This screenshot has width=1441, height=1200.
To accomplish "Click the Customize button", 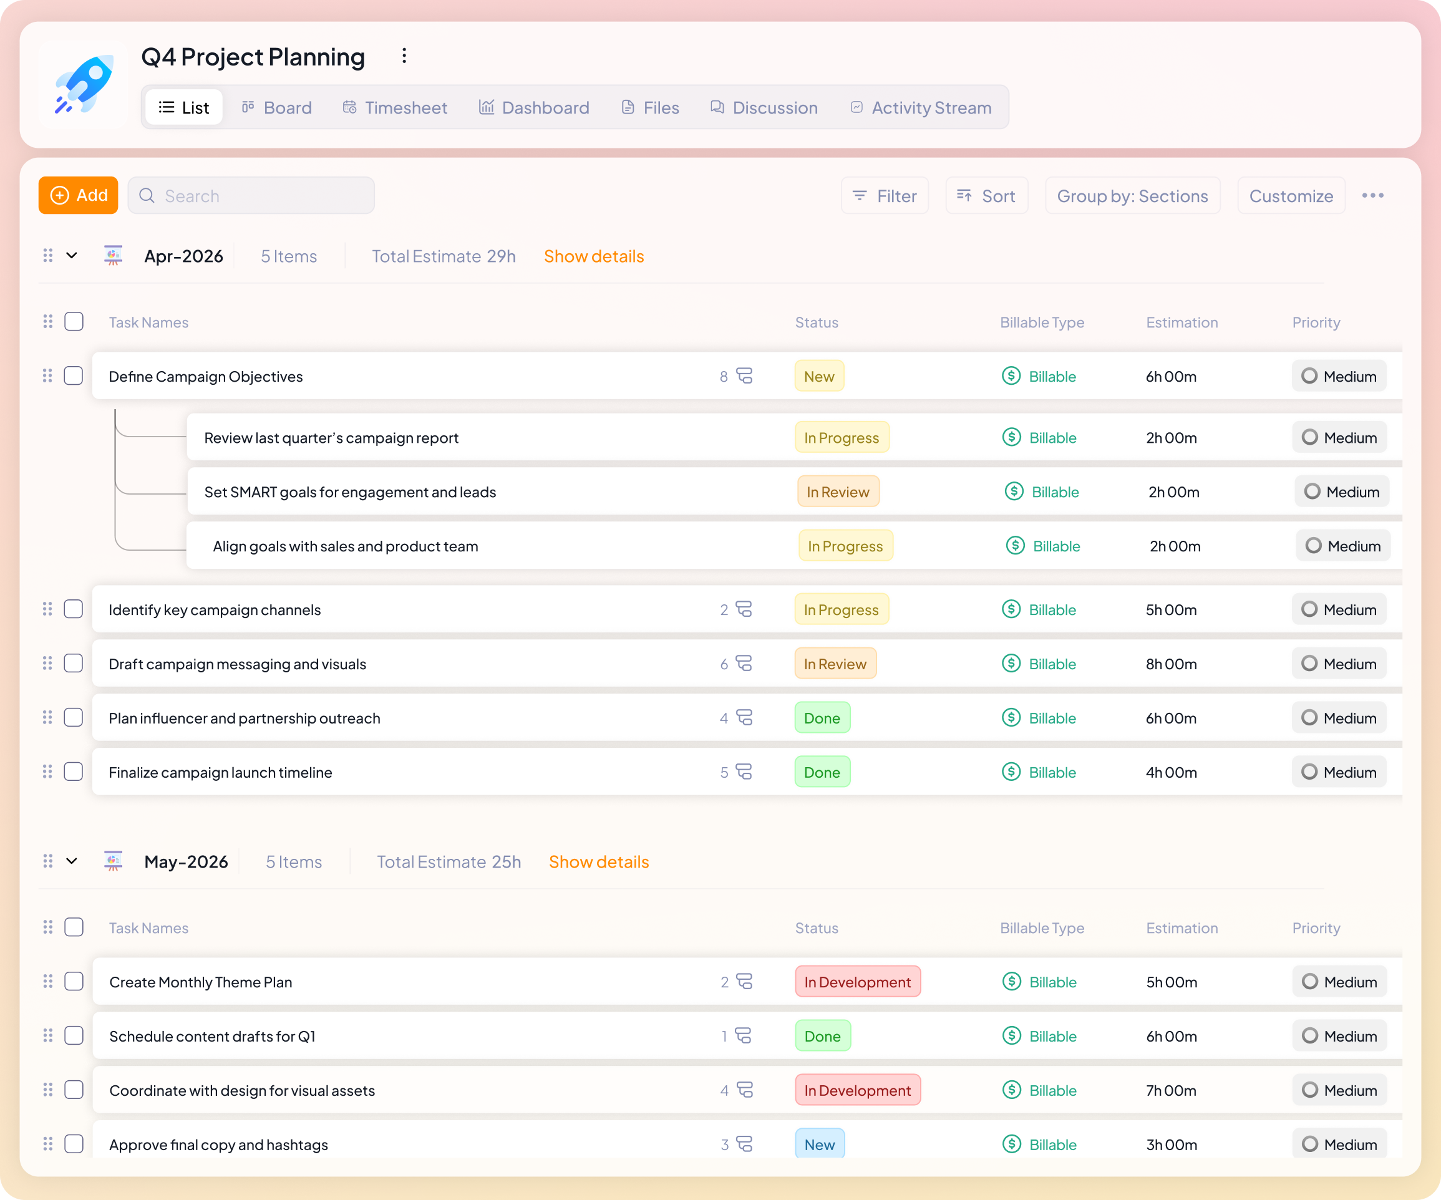I will (x=1291, y=196).
